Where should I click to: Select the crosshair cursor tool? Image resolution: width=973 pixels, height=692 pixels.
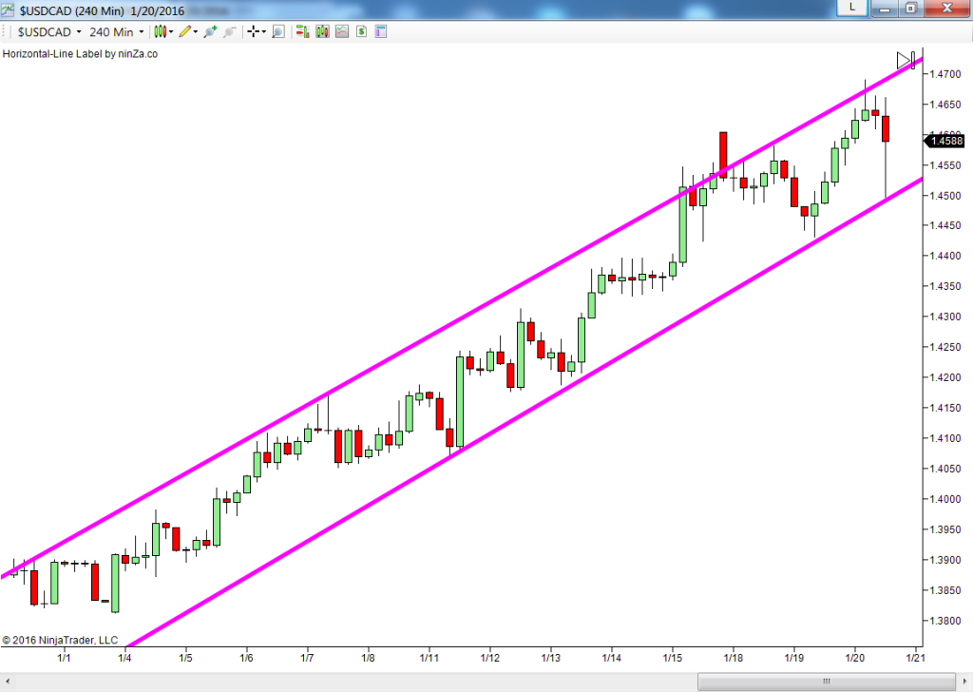[x=253, y=31]
